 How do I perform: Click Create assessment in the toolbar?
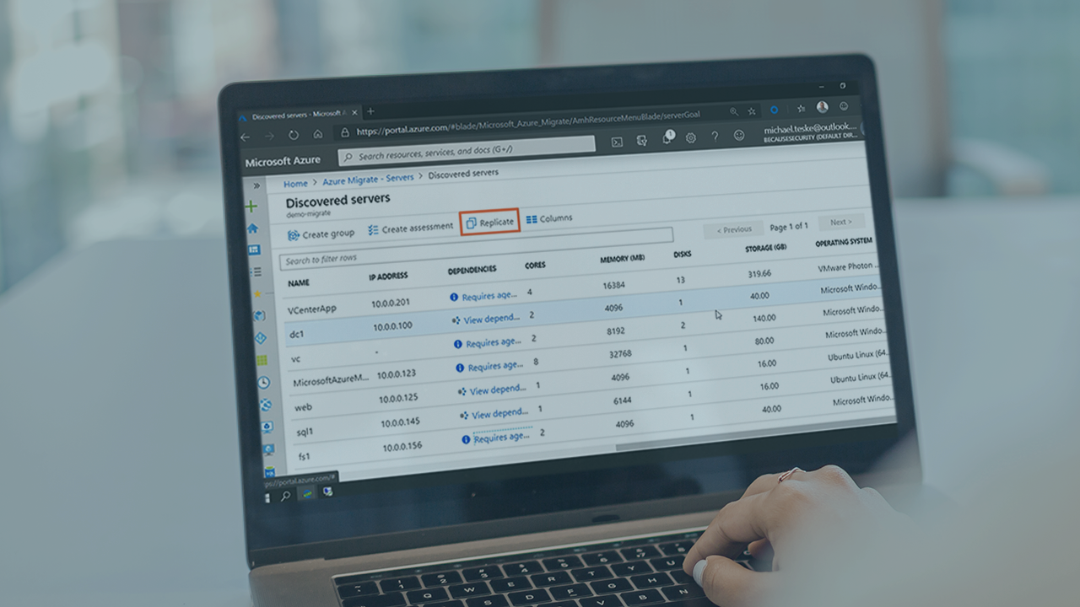tap(411, 228)
